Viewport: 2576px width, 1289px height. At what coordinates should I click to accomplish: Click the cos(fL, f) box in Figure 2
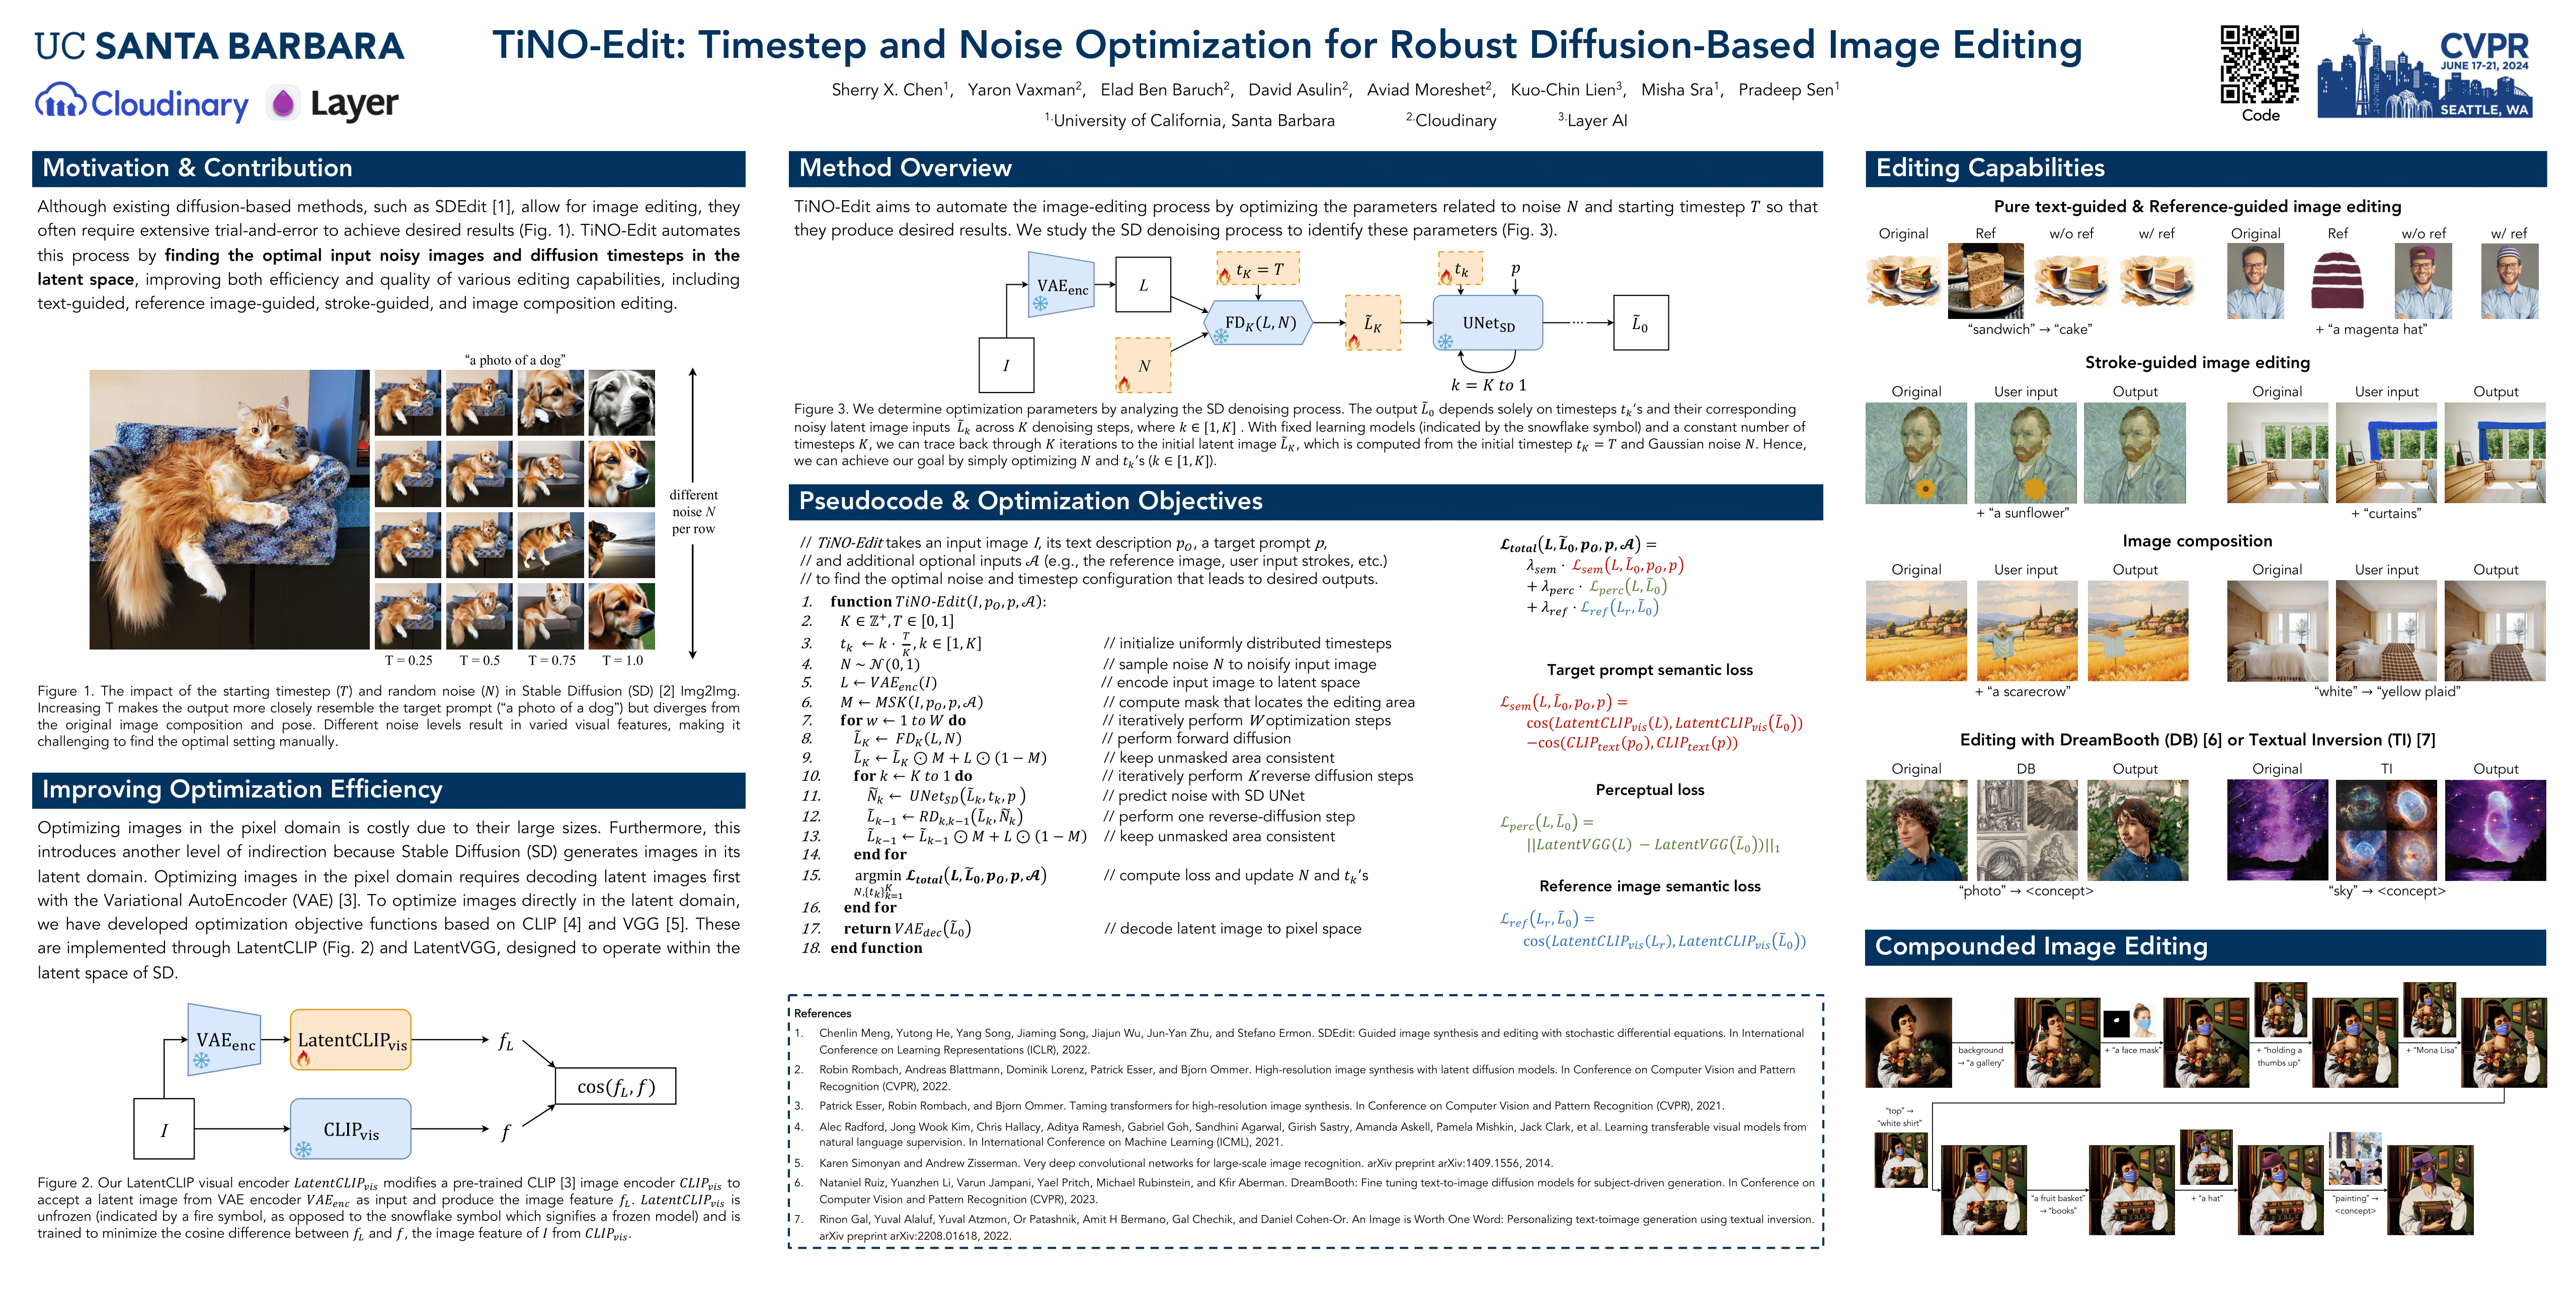615,1086
